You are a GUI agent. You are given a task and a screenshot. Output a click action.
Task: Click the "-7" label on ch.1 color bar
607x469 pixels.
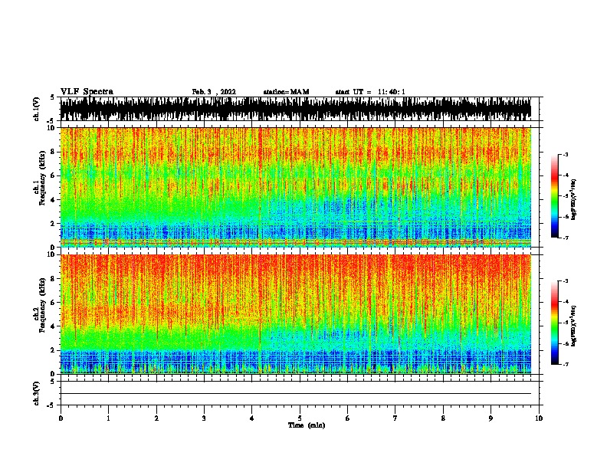[x=565, y=238]
